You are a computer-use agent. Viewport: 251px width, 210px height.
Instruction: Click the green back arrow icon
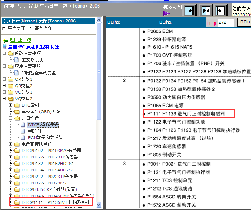6,40
